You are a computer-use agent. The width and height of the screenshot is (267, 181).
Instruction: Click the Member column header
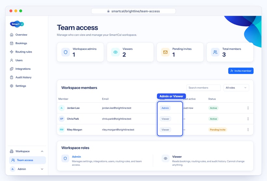(63, 99)
